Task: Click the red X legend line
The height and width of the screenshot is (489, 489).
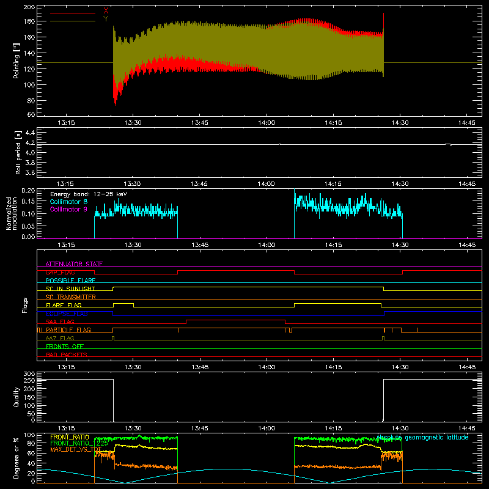Action: pyautogui.click(x=73, y=13)
